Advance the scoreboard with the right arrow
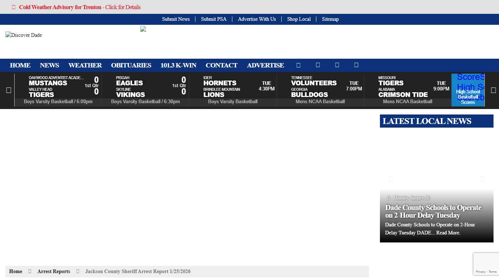 493,90
